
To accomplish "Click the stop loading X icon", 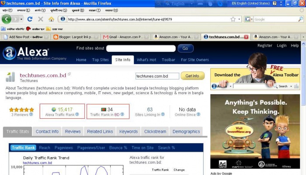I will click(41, 19).
